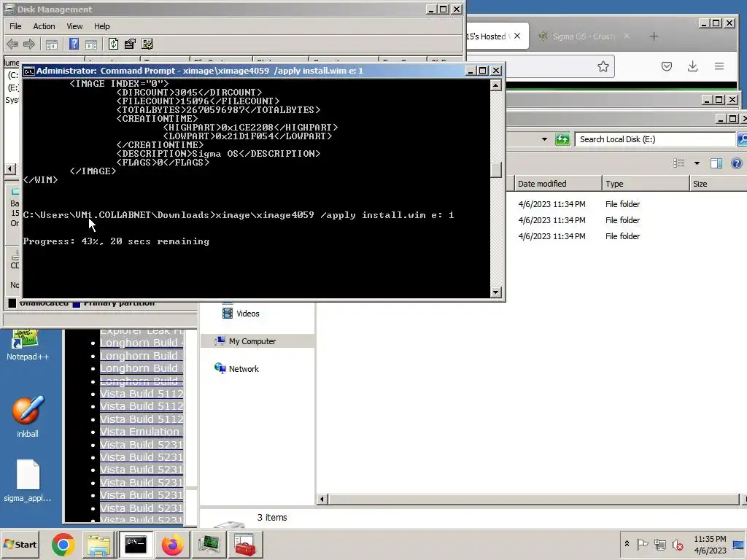Close the 15's Hosted Firefox tab
The height and width of the screenshot is (560, 747).
point(517,36)
